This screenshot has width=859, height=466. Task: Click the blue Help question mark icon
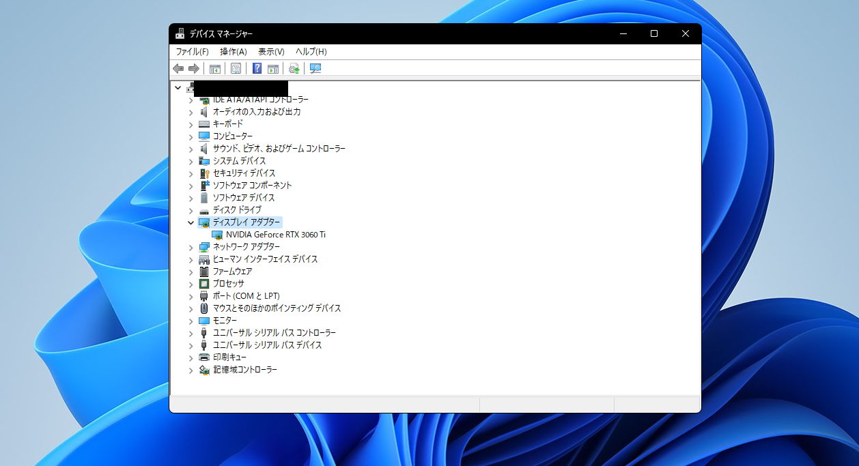point(257,68)
